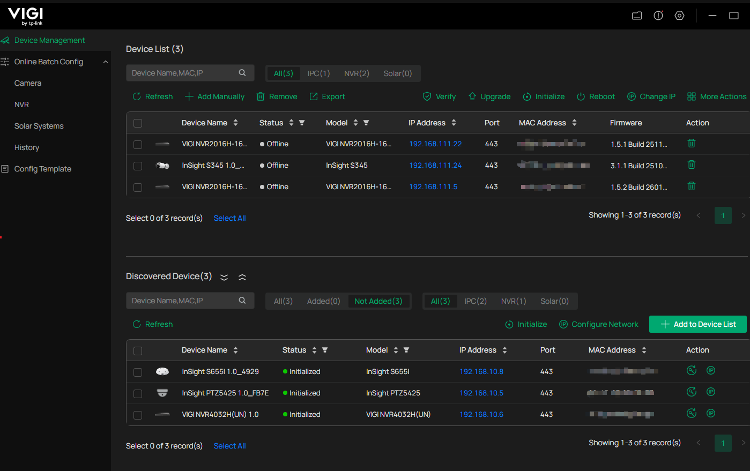Filter Device List by Status funnel icon
Image resolution: width=750 pixels, height=471 pixels.
click(302, 123)
